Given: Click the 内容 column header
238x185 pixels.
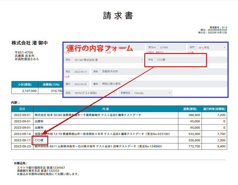Looking at the screenshot, I should (x=105, y=109).
